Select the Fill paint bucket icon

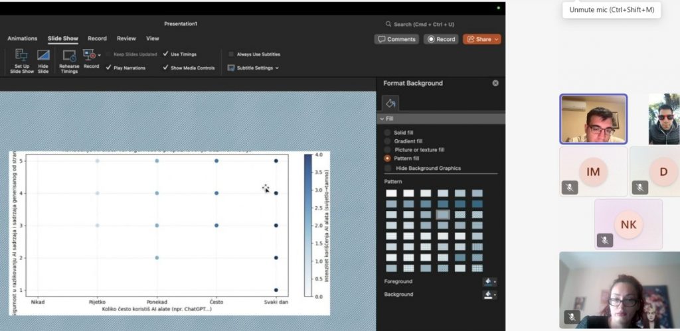390,103
